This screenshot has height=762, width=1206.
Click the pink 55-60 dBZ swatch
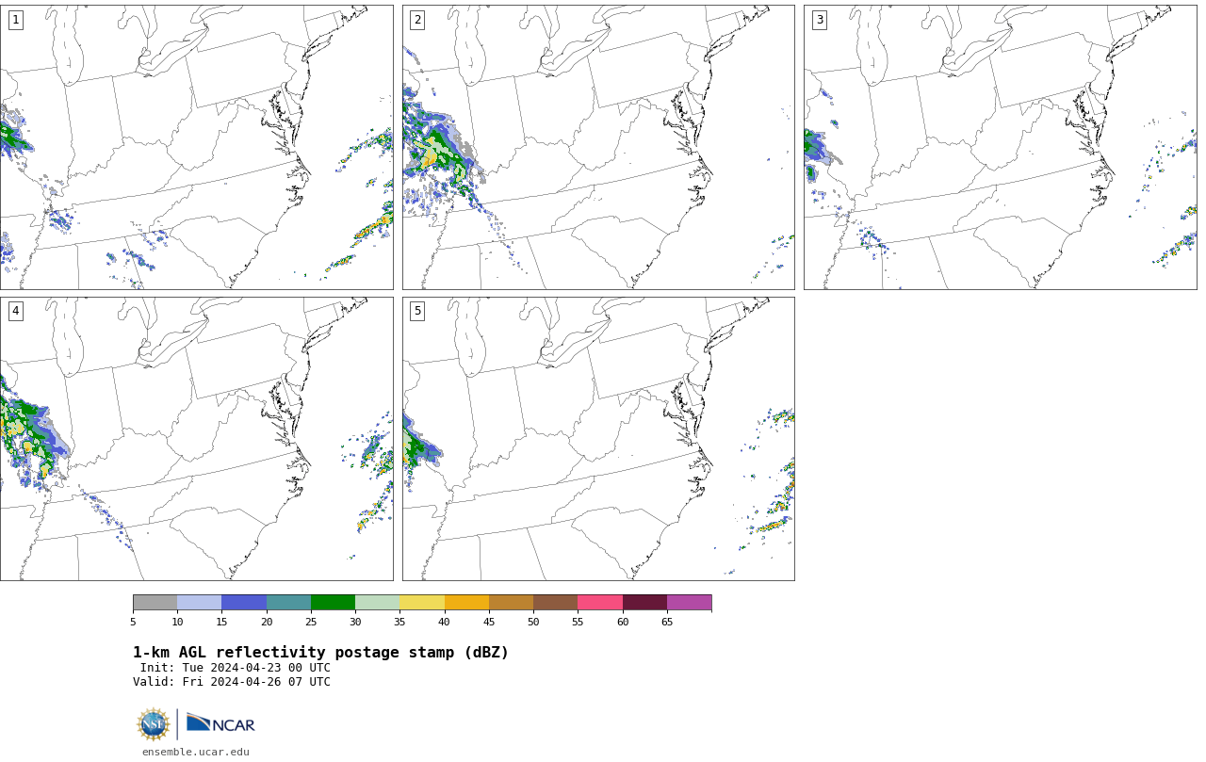click(600, 603)
